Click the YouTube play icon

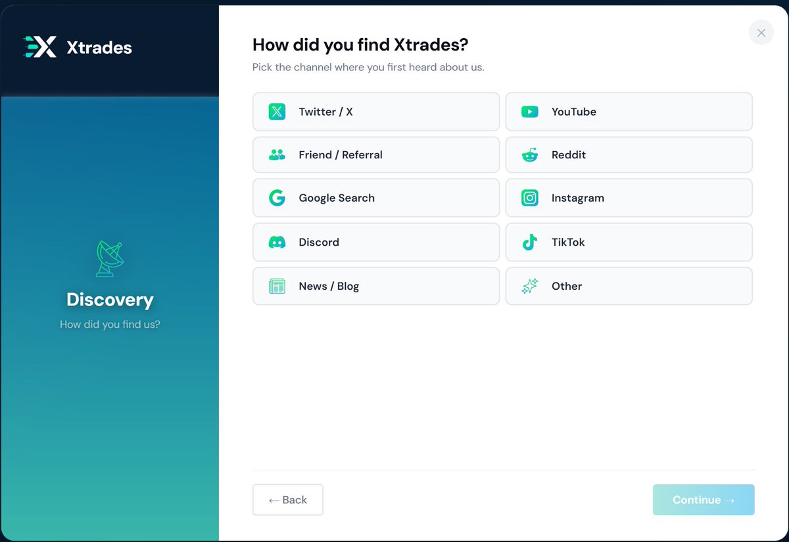pos(529,112)
